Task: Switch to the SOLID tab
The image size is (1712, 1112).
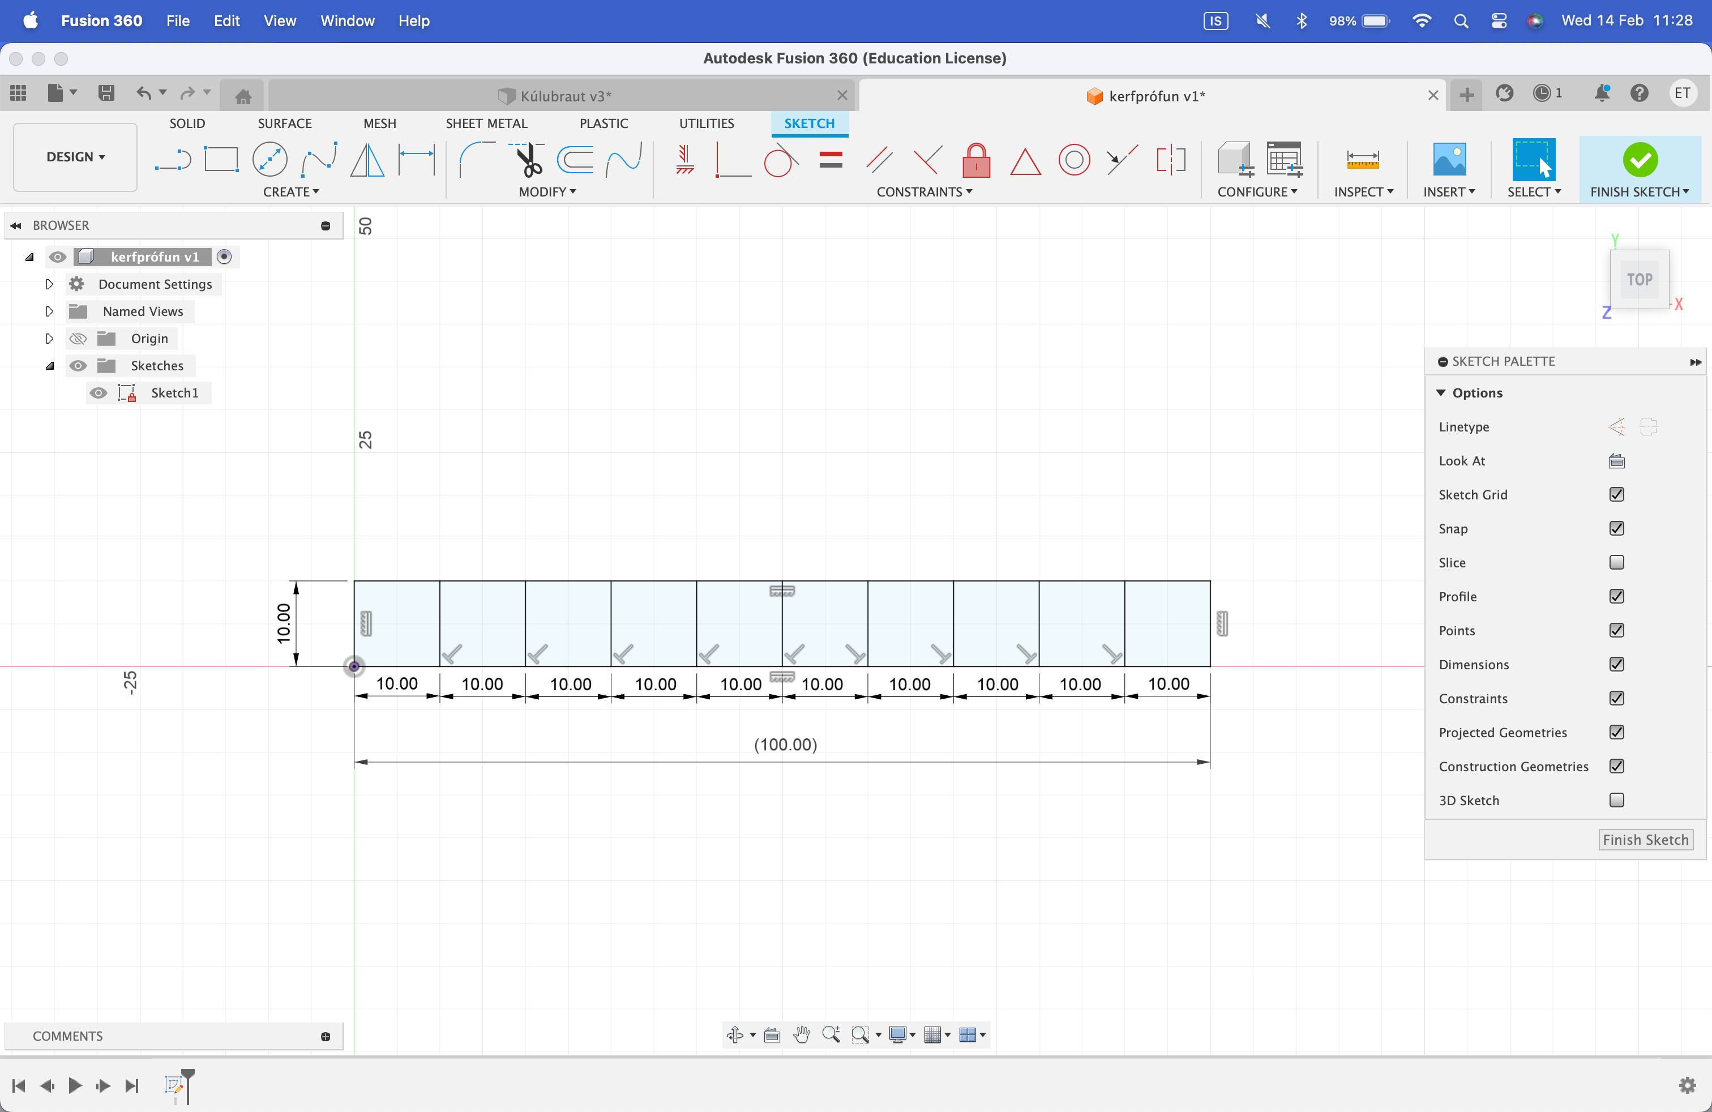Action: click(x=187, y=124)
